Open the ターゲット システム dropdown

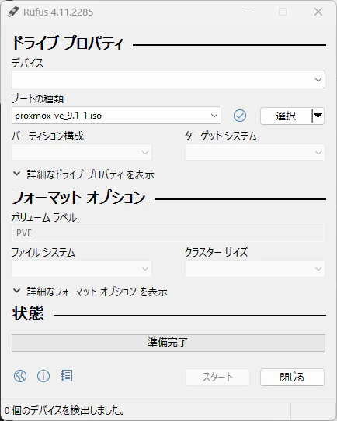coord(255,153)
